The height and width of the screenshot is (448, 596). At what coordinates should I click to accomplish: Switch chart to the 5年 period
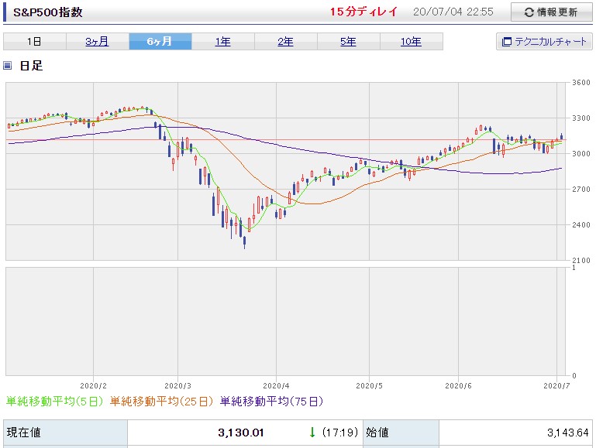coord(348,41)
